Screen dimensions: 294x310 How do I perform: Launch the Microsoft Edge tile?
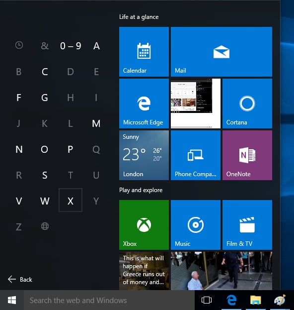point(144,103)
